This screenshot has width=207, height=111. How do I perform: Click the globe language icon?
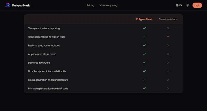click(177, 5)
